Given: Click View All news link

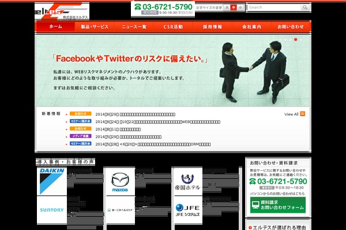Looking at the screenshot, I should point(291,114).
